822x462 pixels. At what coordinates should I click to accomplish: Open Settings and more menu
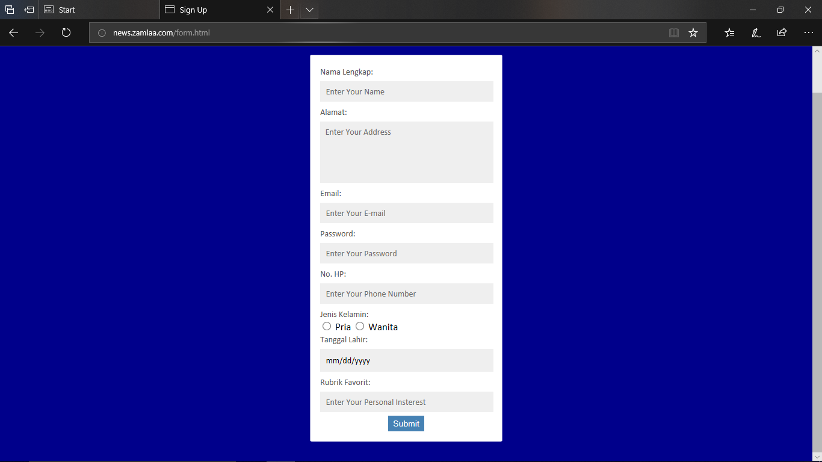[x=808, y=32]
